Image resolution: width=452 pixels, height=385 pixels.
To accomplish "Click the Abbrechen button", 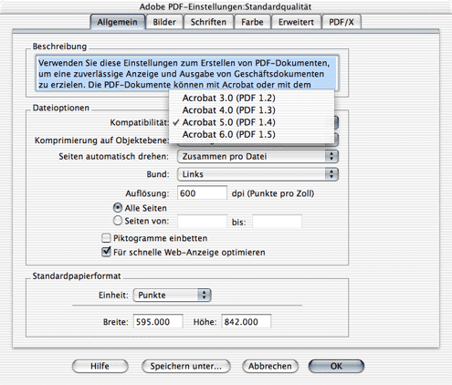I will (270, 366).
